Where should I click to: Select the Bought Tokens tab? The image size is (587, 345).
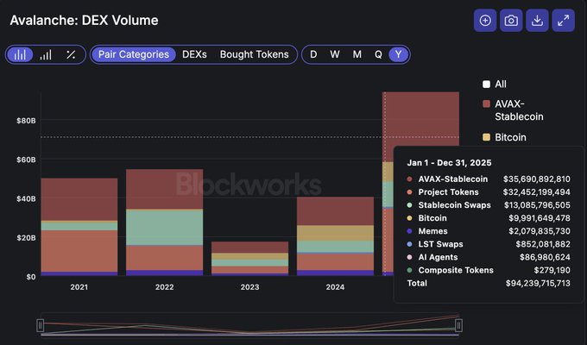(x=254, y=54)
